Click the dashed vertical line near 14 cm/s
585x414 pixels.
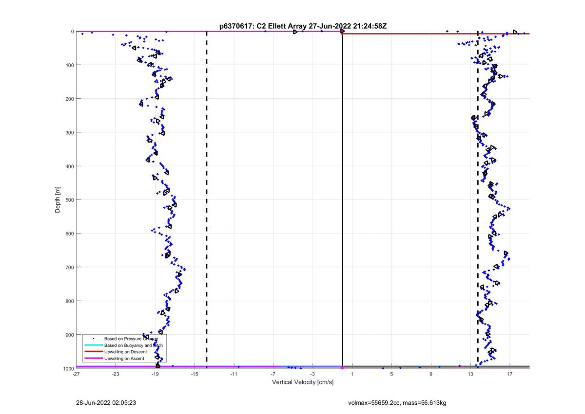coord(477,199)
